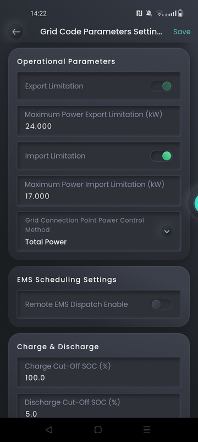Image resolution: width=198 pixels, height=442 pixels.
Task: Tap the NFC status icon
Action: click(x=139, y=13)
